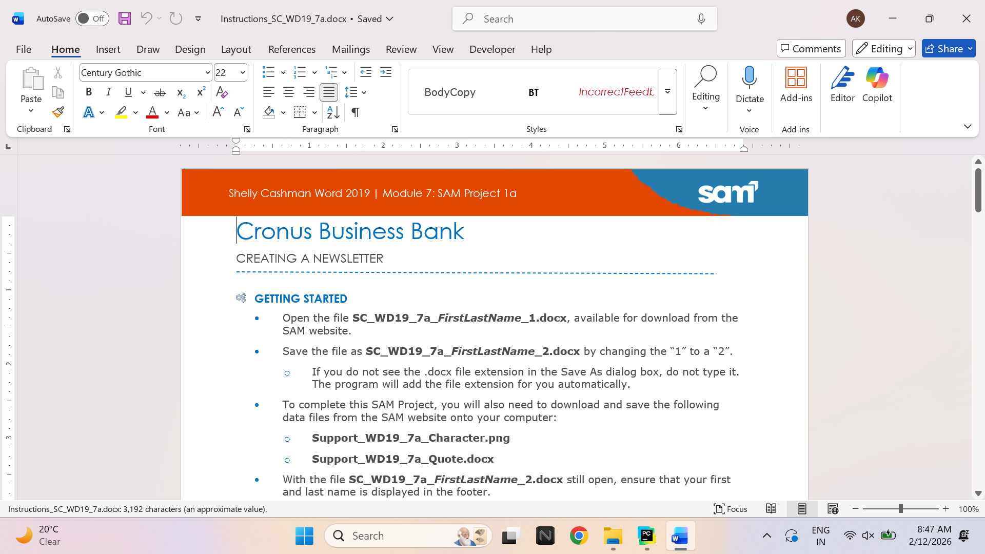Click the title bar Search field
The image size is (985, 554).
click(584, 18)
